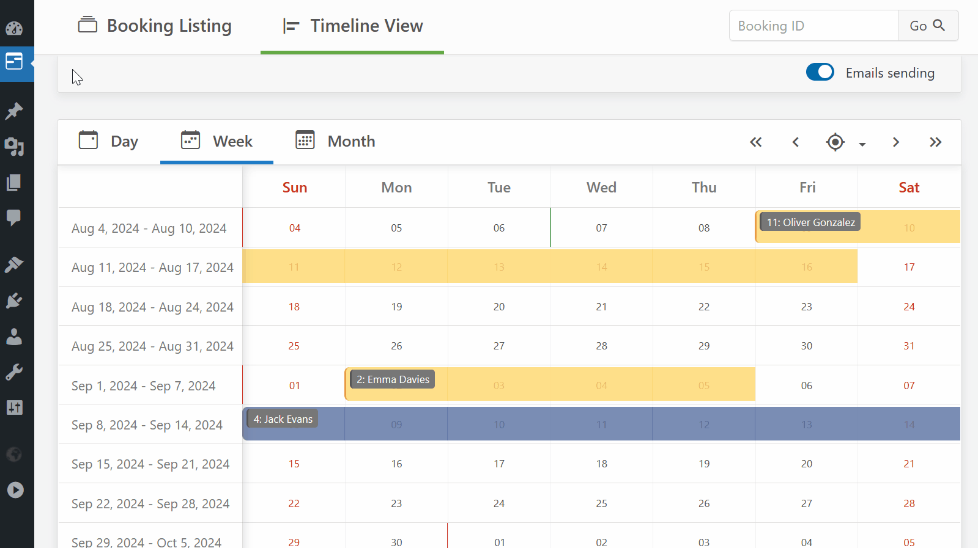Disable the Emails sending toggle
Viewport: 978px width, 548px height.
(820, 72)
